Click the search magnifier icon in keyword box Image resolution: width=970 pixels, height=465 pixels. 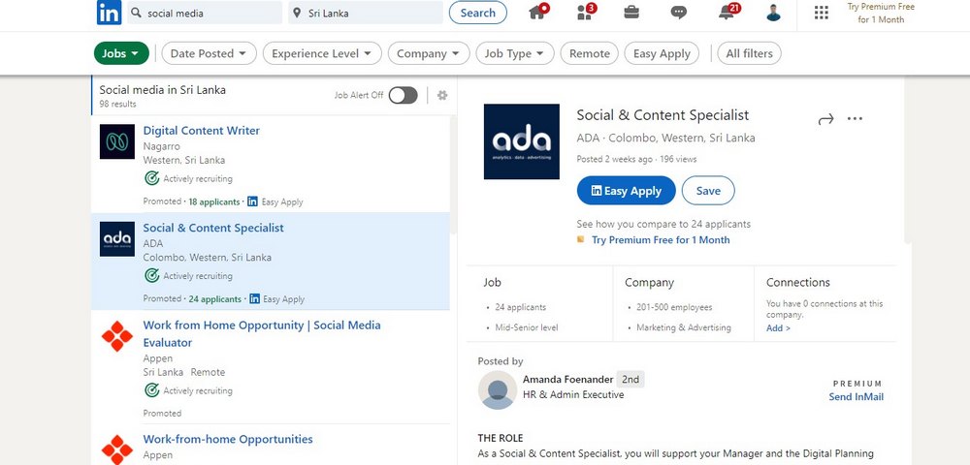(137, 13)
